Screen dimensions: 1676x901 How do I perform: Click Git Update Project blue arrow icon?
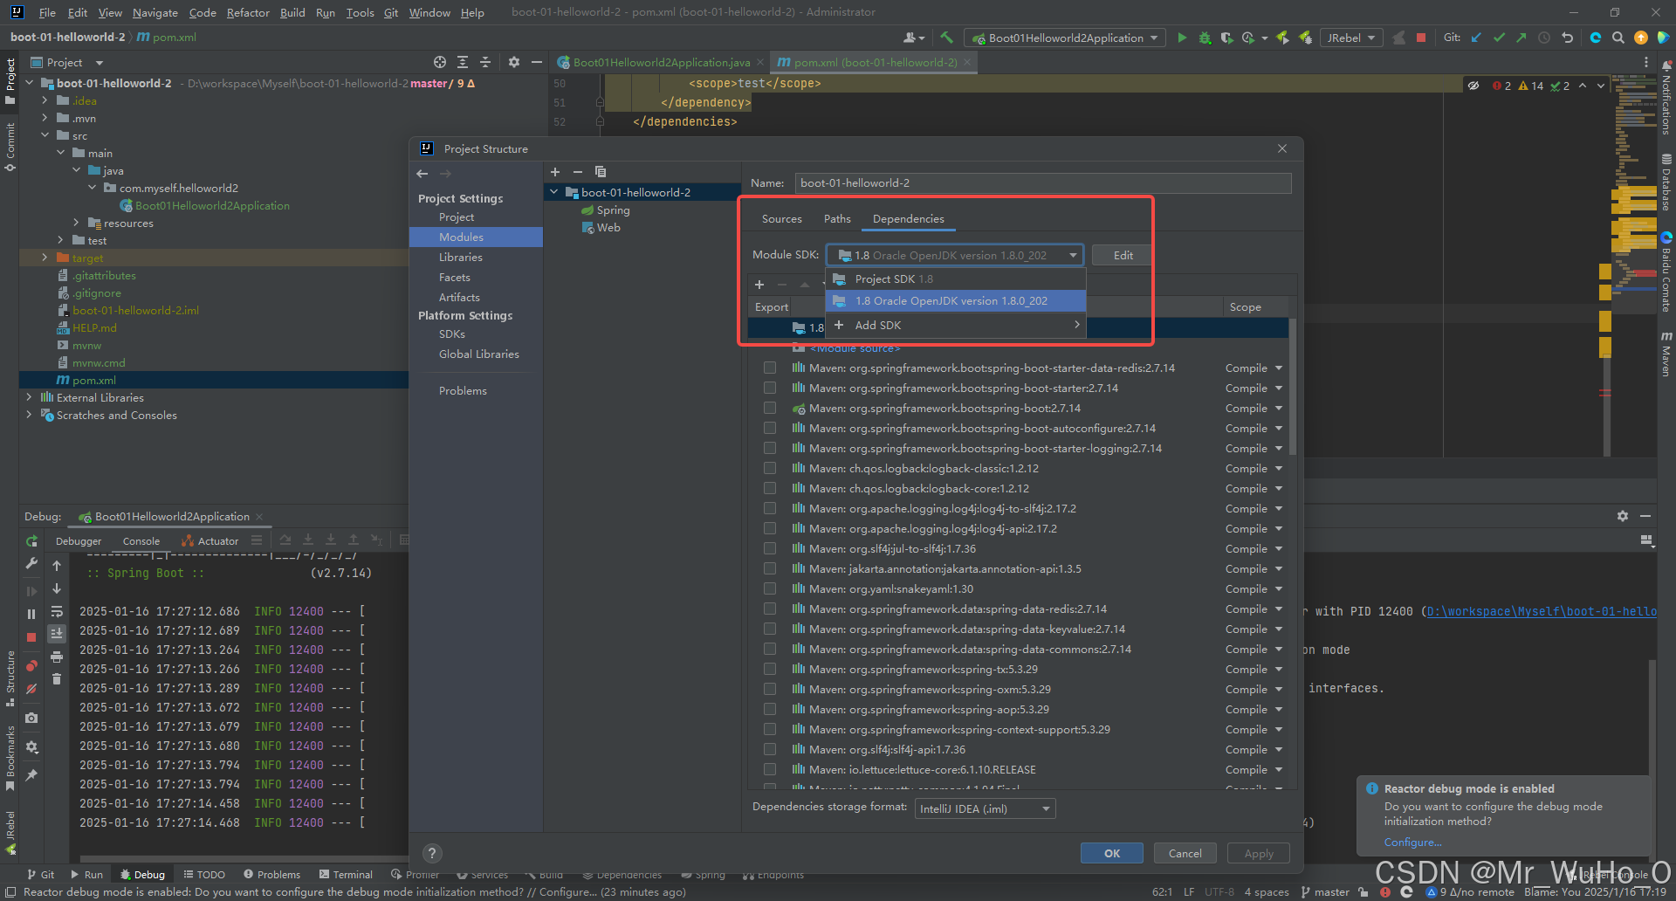(x=1476, y=38)
